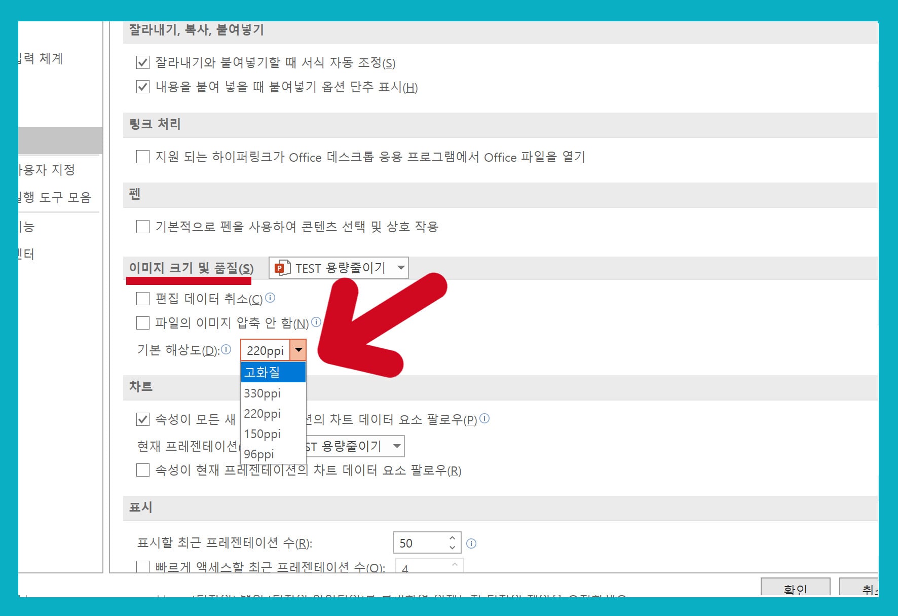Pick 220ppi option in the open dropdown list
This screenshot has width=898, height=616.
point(273,413)
